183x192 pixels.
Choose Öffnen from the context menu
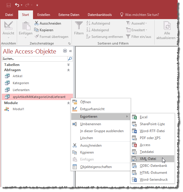(101, 102)
